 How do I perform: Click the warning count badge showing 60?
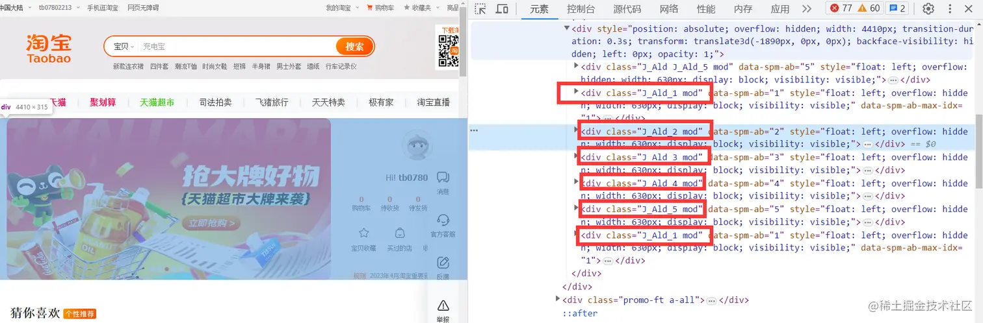pyautogui.click(x=869, y=8)
